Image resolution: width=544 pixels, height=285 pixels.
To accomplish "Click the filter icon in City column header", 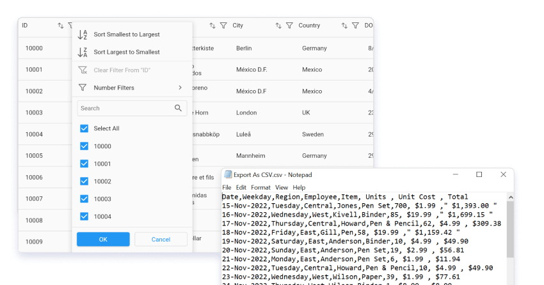I will [x=289, y=26].
